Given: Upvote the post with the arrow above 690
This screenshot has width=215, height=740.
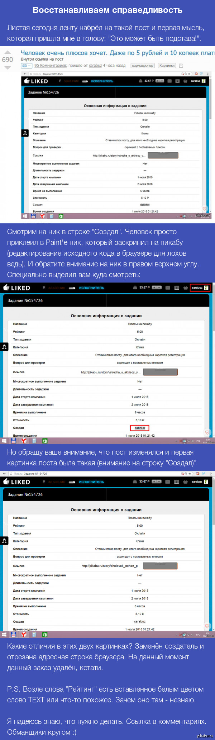Looking at the screenshot, I should (x=8, y=52).
